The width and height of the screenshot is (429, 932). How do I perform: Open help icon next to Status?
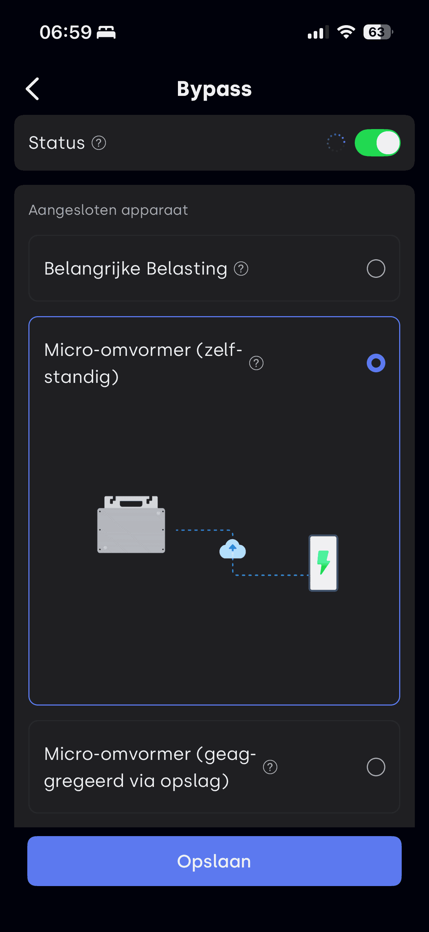[x=99, y=143]
